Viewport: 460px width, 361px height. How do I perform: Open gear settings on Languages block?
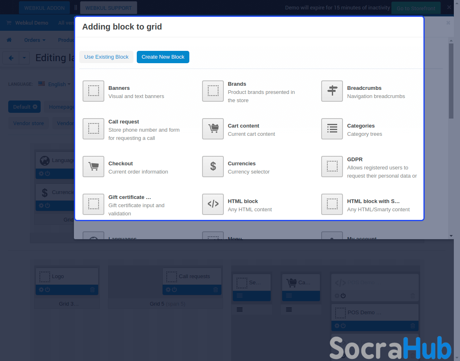(x=41, y=174)
